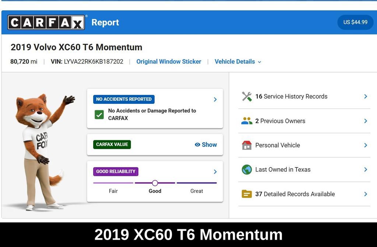
Task: Open the Good Reliability arrow
Action: [215, 172]
